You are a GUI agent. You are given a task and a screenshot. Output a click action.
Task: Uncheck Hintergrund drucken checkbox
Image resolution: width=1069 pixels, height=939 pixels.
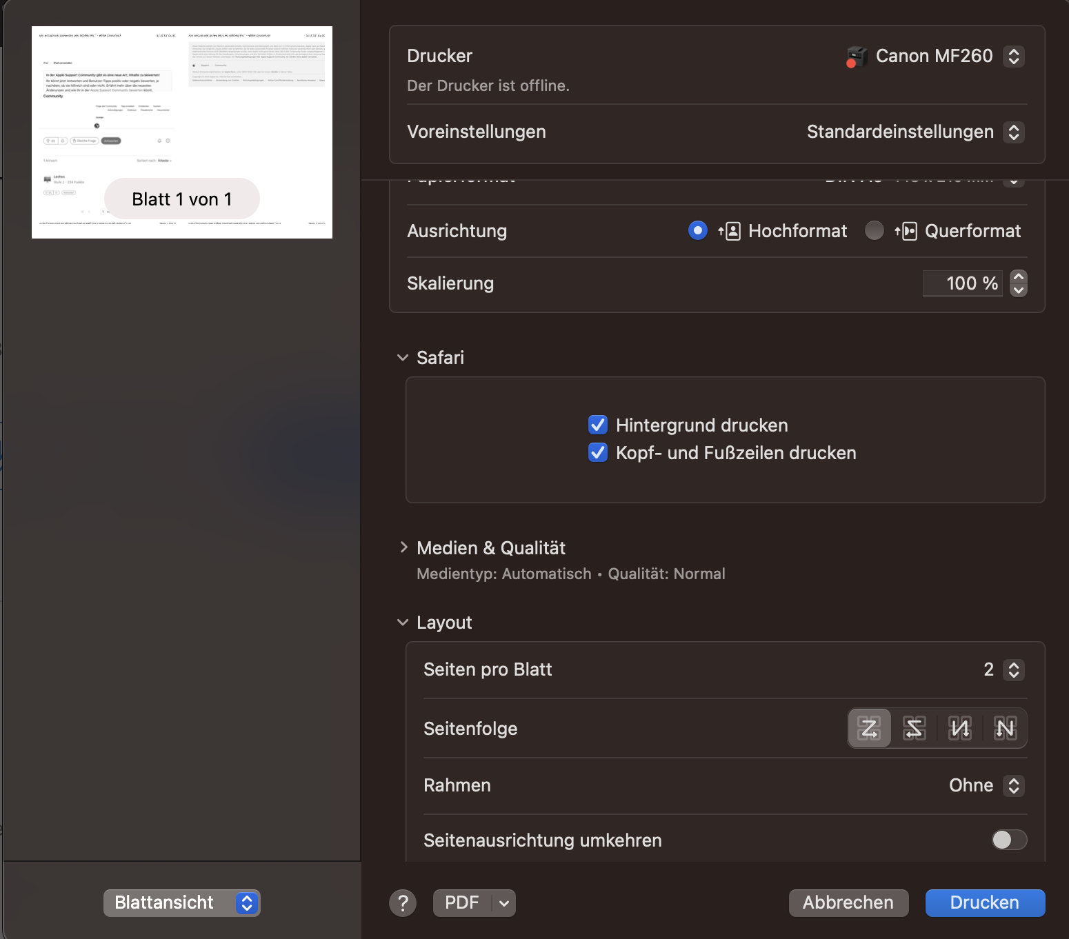(x=598, y=425)
